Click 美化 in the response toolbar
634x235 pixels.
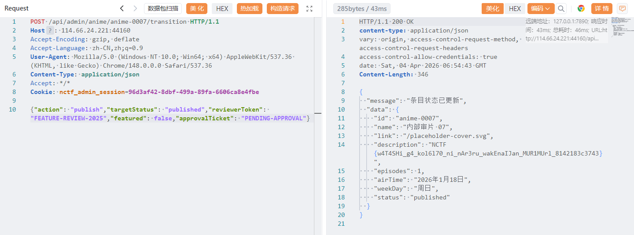coord(492,8)
